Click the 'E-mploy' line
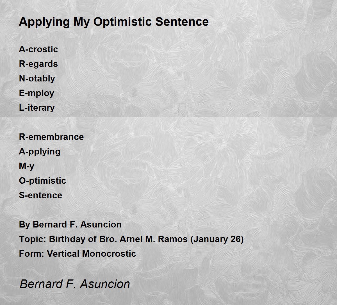Image resolution: width=337 pixels, height=305 pixels. [37, 93]
